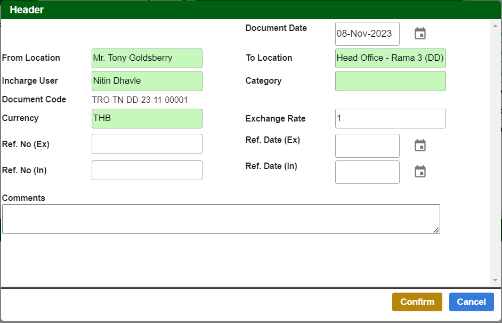Focus the Ref. No (Ex) text box
Screen dimensions: 502x323
pyautogui.click(x=147, y=144)
